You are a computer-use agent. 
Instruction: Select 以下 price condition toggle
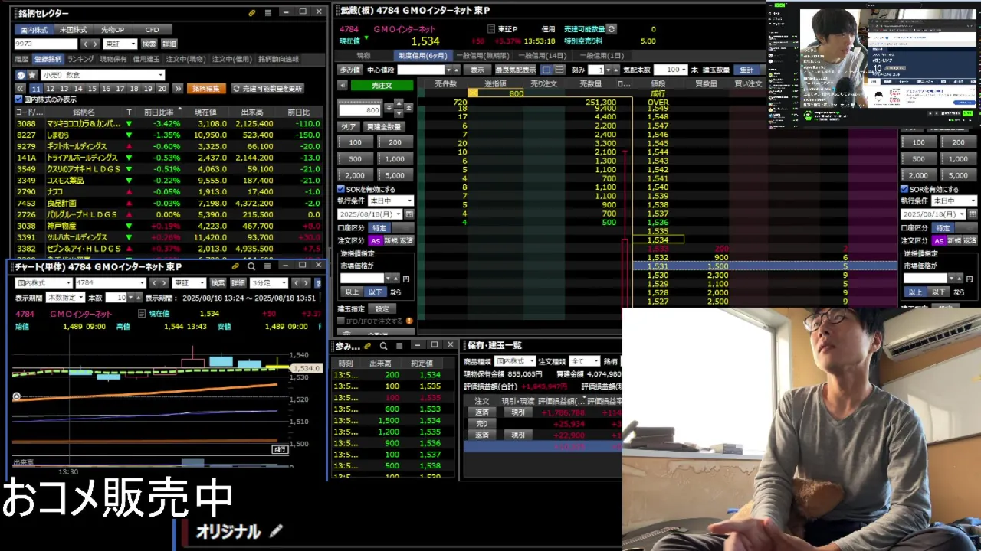click(375, 292)
